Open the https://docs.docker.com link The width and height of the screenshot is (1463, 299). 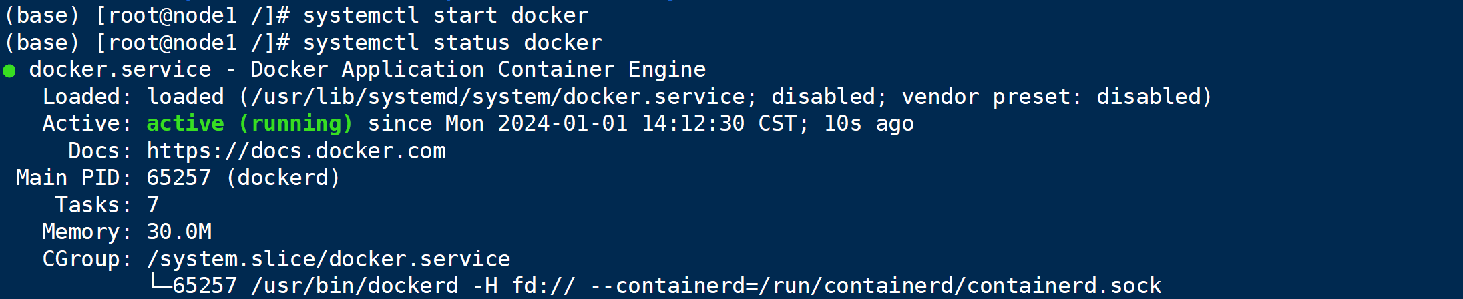(296, 151)
